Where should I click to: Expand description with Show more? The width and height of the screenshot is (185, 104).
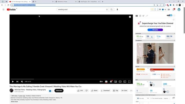[x=14, y=101]
